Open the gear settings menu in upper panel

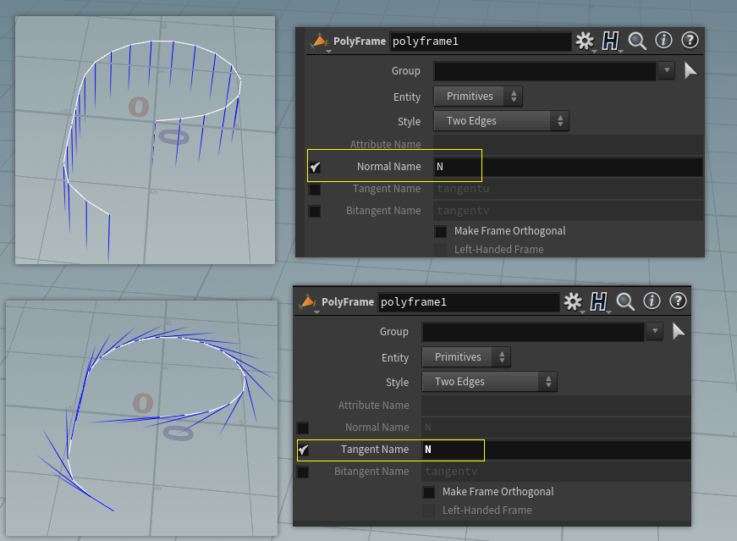pos(585,41)
